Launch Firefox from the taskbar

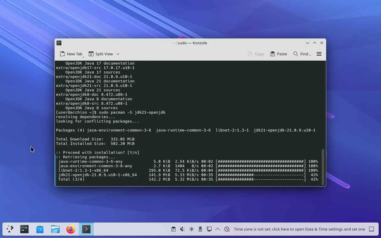(x=71, y=229)
